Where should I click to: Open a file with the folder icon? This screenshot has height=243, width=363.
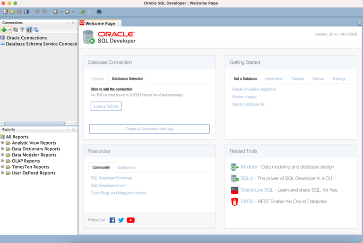[x=12, y=11]
